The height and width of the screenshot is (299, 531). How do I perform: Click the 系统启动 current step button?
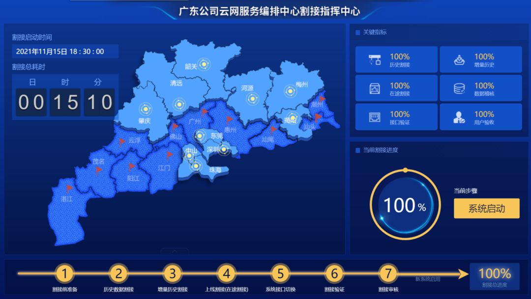(486, 208)
